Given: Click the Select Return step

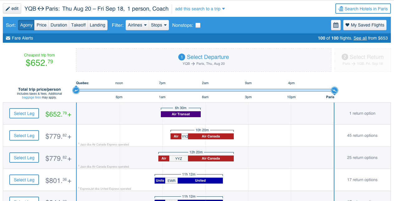Looking at the screenshot, I should coord(363,60).
